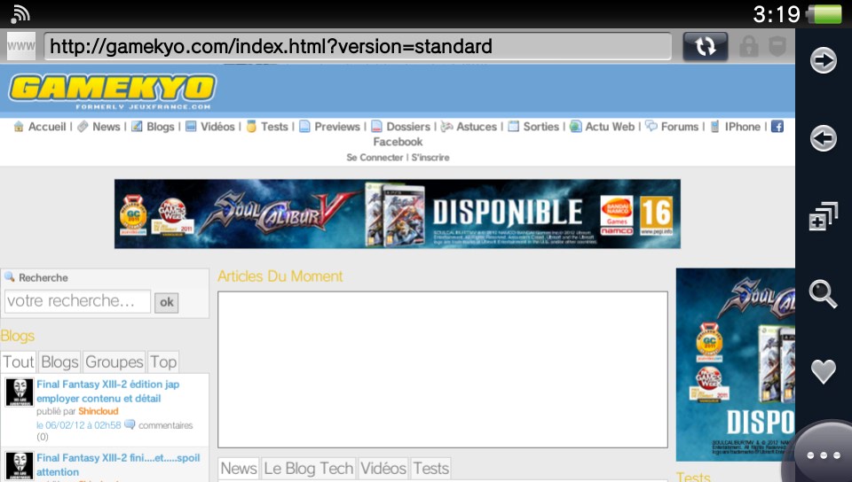The image size is (852, 482).
Task: Click avatar of second blog post
Action: tap(20, 466)
